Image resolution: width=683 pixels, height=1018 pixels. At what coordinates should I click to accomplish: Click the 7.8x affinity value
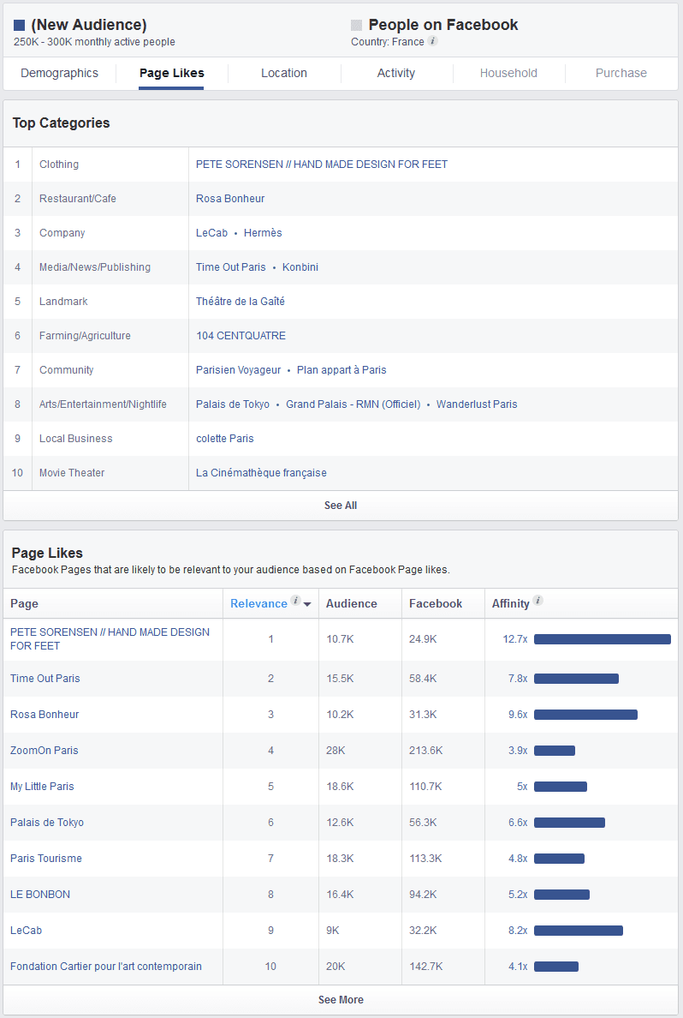(x=518, y=679)
